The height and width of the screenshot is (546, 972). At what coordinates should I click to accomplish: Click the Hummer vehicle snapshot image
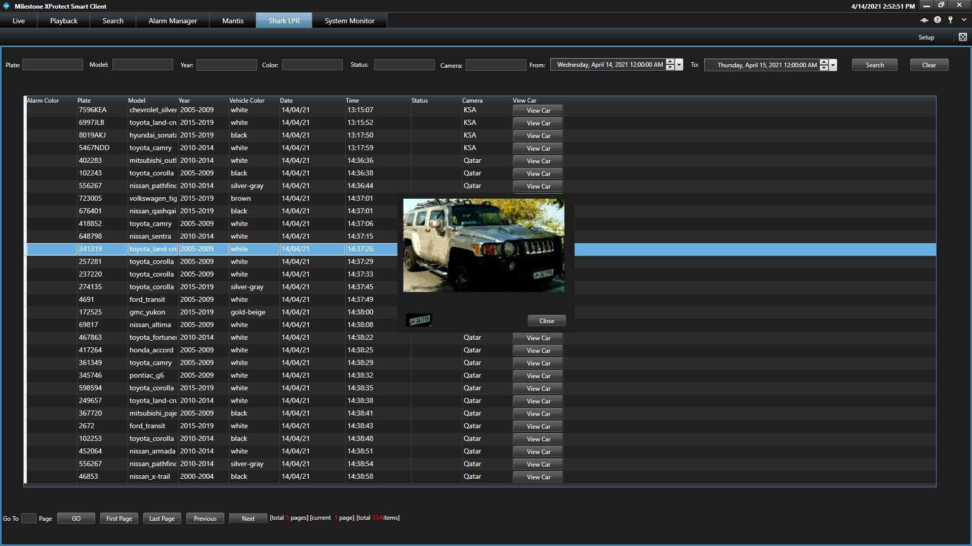483,245
